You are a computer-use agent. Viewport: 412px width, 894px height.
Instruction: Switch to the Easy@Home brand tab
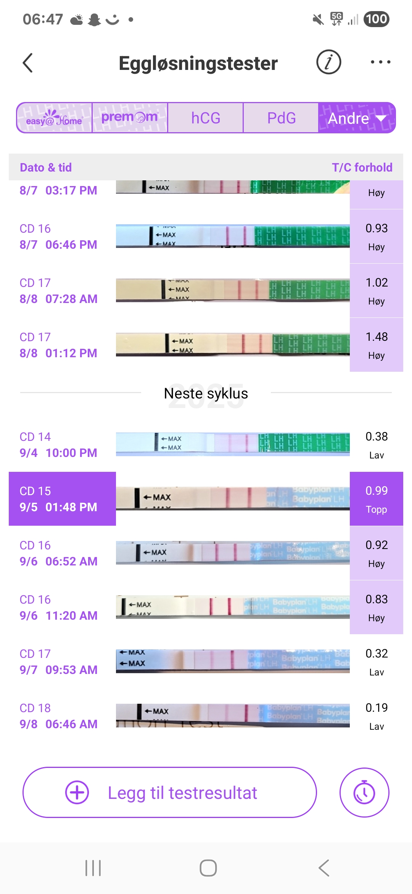pyautogui.click(x=54, y=118)
